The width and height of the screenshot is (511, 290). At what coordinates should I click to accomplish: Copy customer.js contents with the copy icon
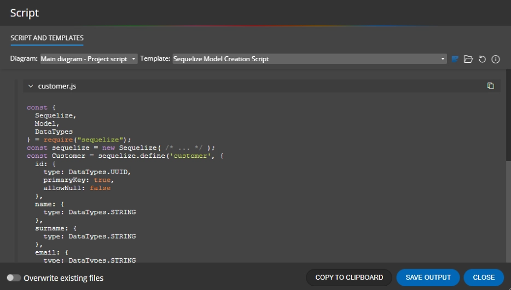click(x=490, y=86)
